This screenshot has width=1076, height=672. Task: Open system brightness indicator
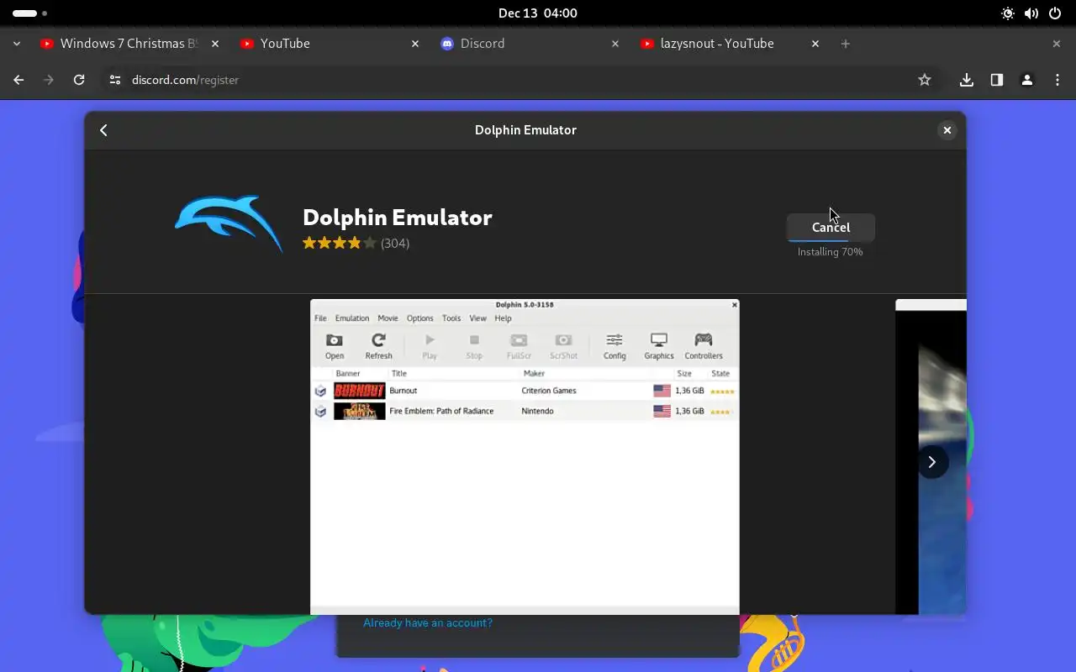click(1008, 13)
